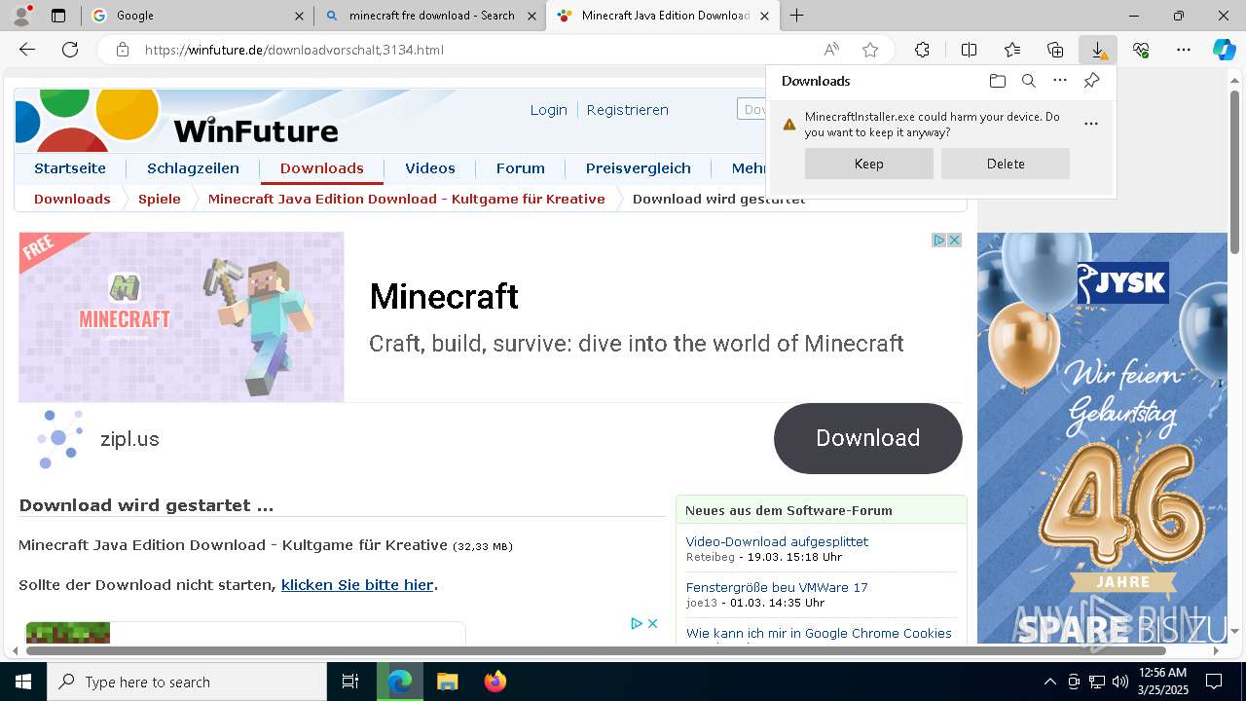Viewport: 1246px width, 701px height.
Task: Click the Registrieren link
Action: click(x=627, y=110)
